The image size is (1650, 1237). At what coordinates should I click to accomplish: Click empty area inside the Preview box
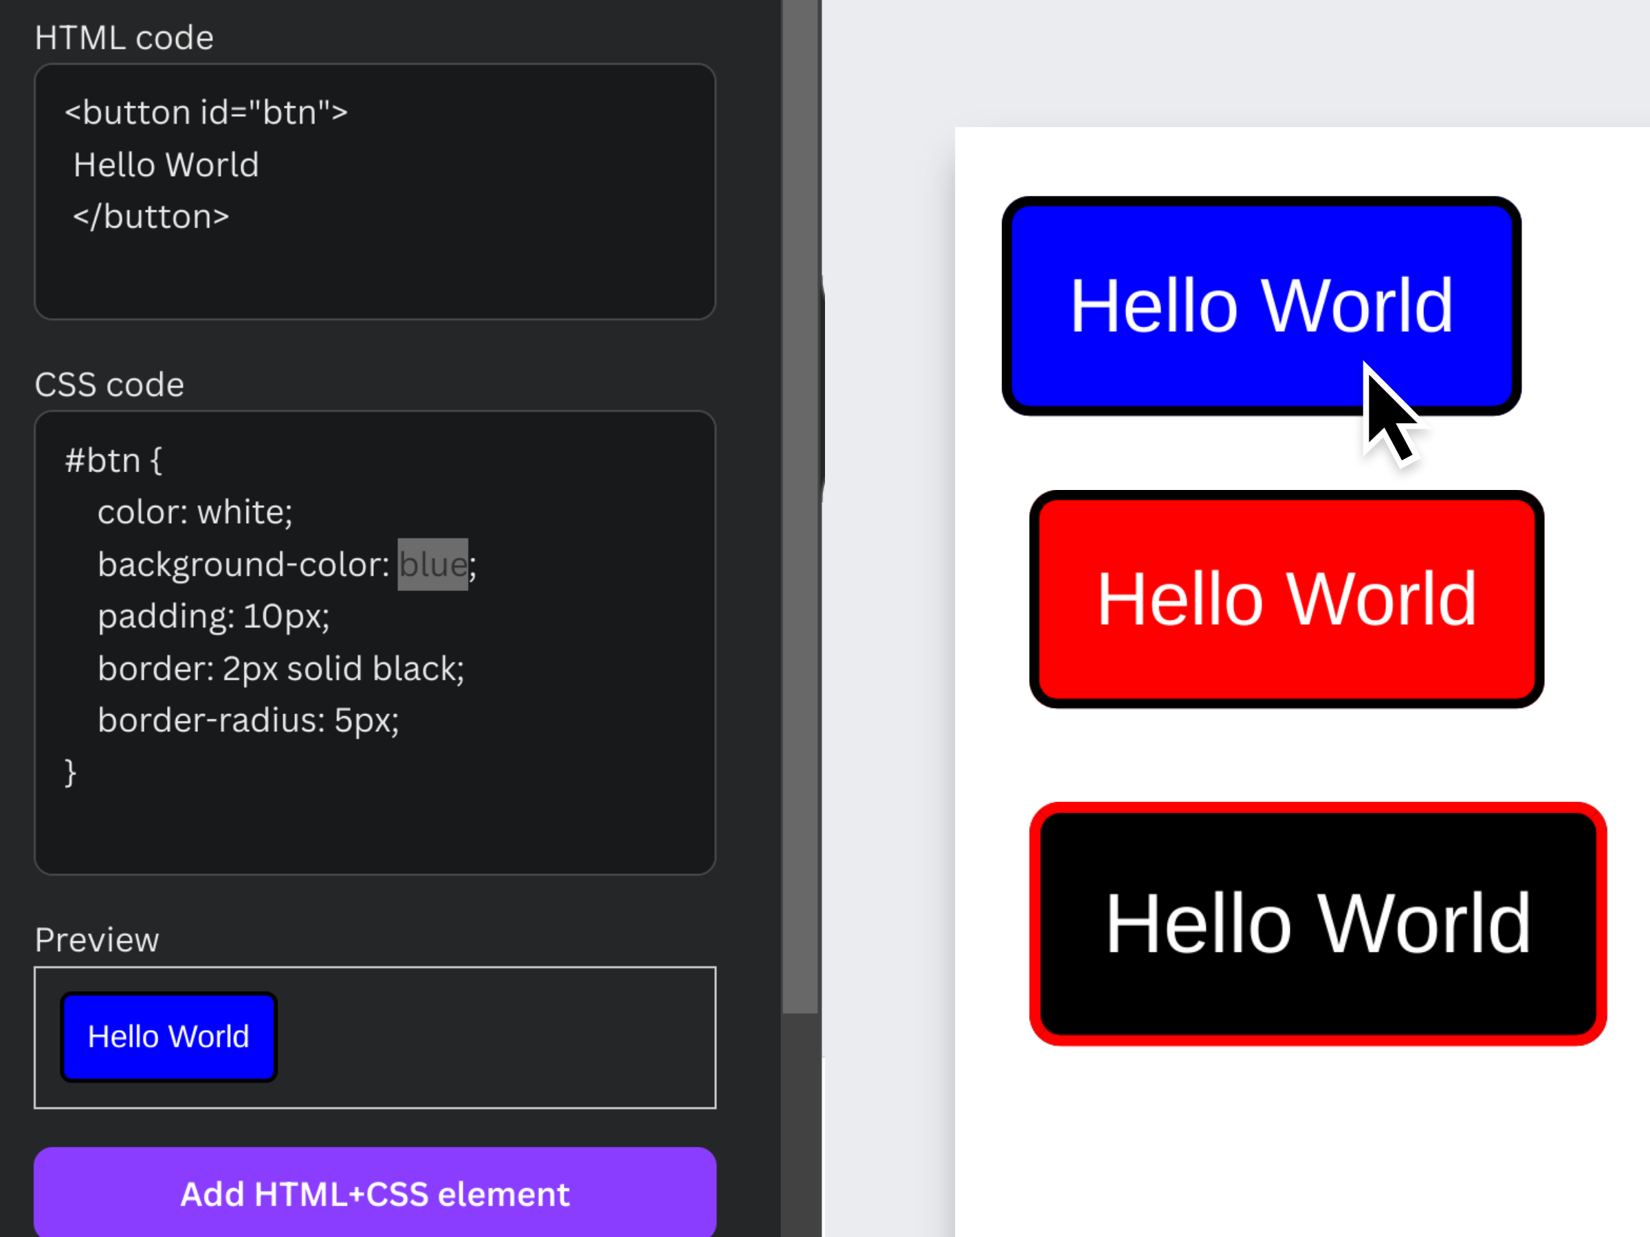(492, 1038)
